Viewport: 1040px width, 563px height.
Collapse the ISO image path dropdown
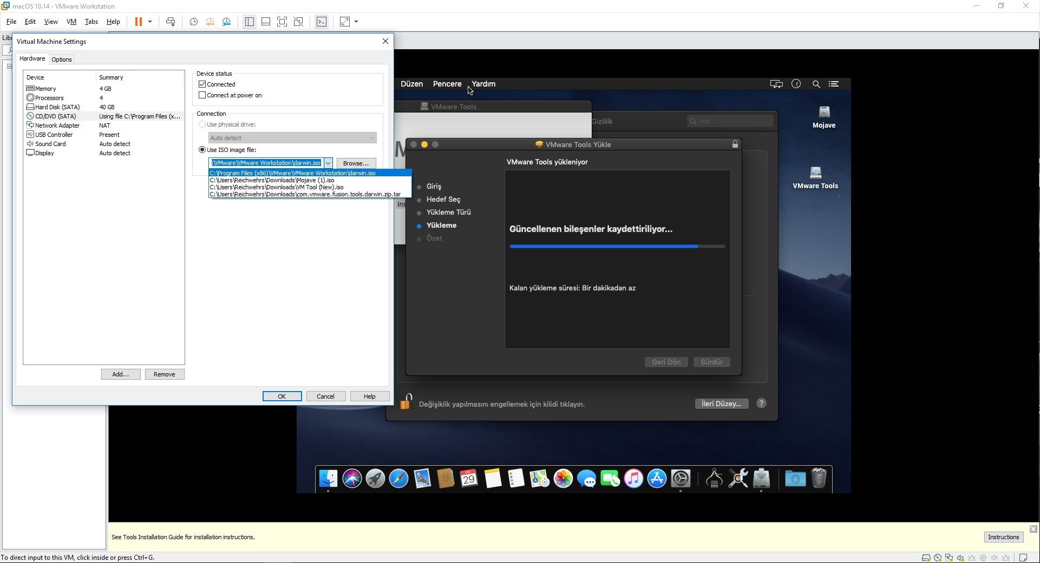click(328, 163)
